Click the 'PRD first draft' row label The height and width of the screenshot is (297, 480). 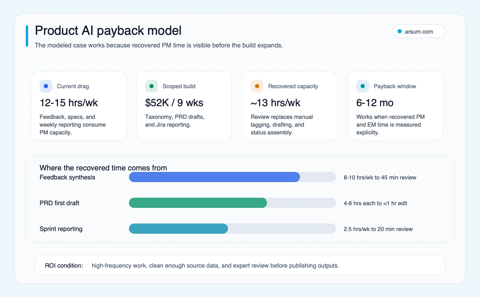click(x=59, y=203)
